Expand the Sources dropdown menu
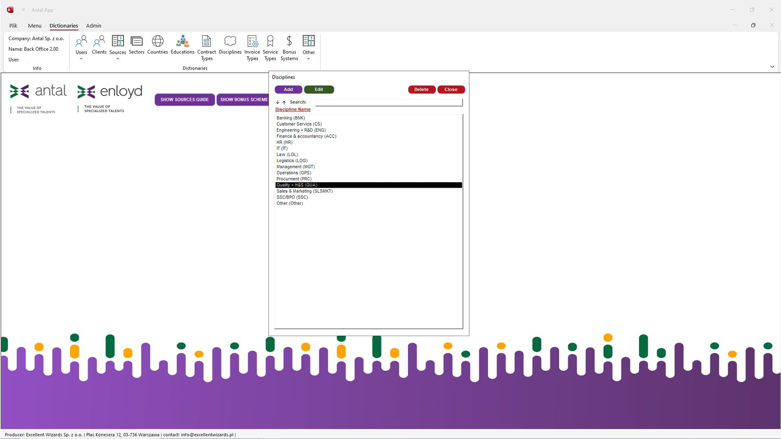 (x=118, y=59)
